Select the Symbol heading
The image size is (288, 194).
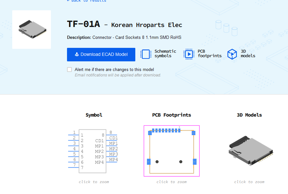coord(94,115)
